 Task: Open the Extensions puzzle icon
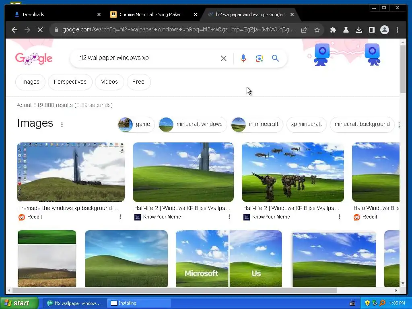coord(333,30)
